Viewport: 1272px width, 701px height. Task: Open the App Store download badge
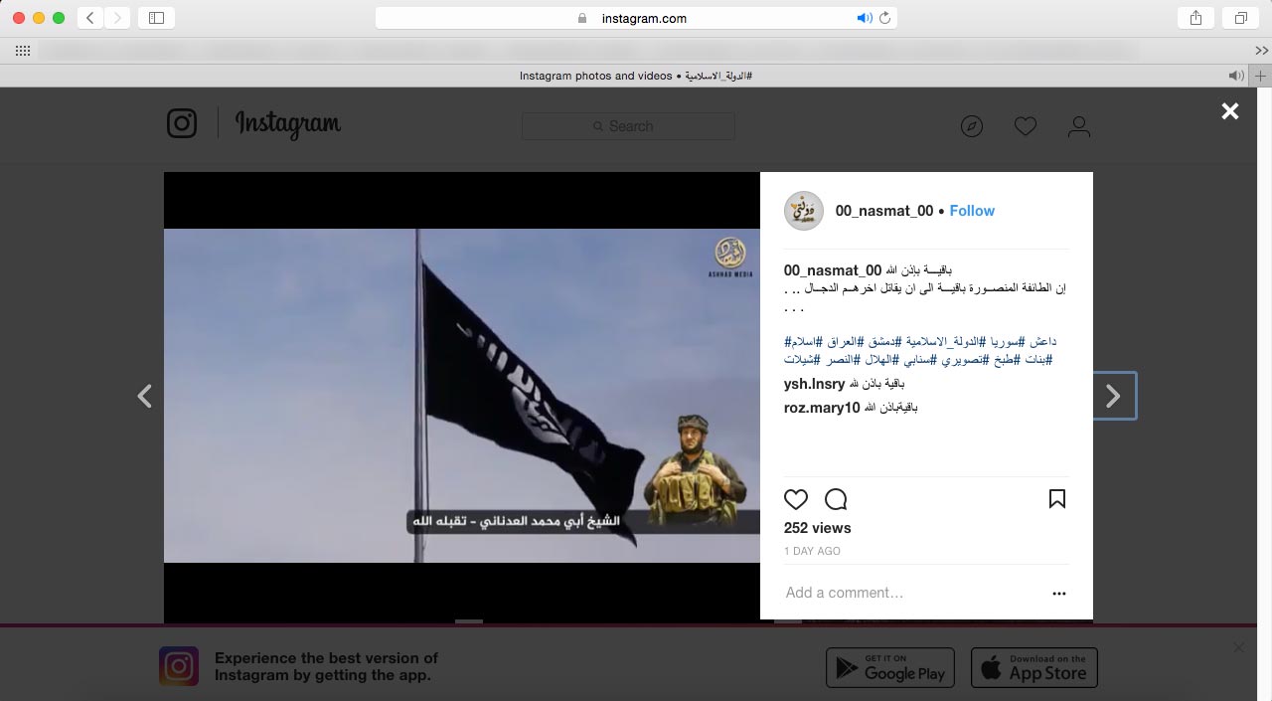pos(1034,667)
